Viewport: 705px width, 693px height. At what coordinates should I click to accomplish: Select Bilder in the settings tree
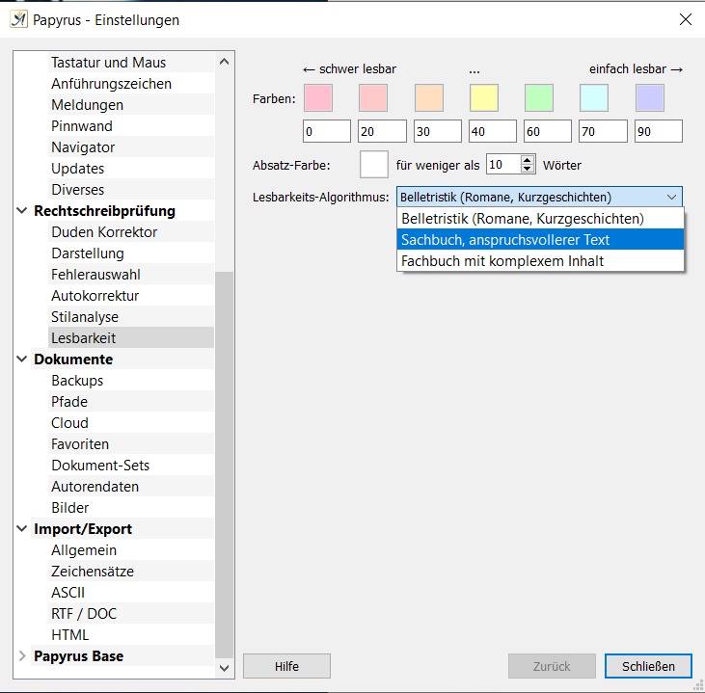tap(131, 507)
